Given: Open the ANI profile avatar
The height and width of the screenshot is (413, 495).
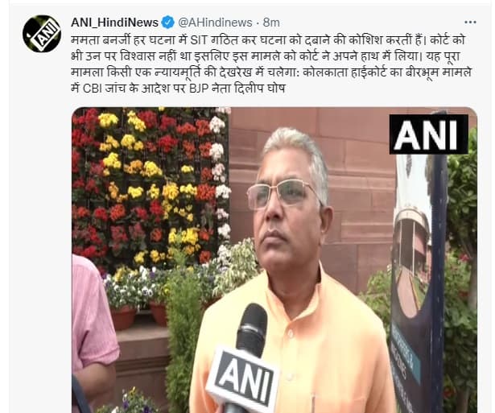Looking at the screenshot, I should pos(42,34).
